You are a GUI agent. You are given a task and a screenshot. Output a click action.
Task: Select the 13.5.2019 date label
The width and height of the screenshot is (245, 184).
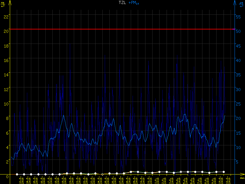click(21, 180)
